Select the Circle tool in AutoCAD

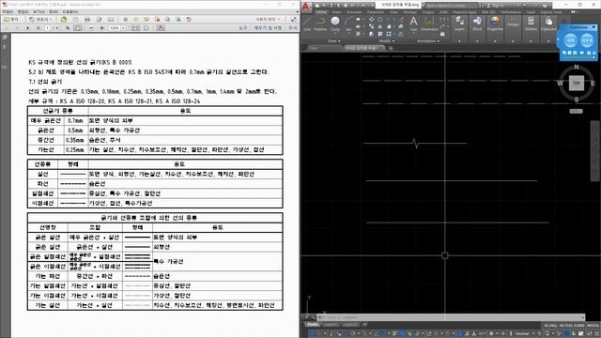pyautogui.click(x=335, y=23)
